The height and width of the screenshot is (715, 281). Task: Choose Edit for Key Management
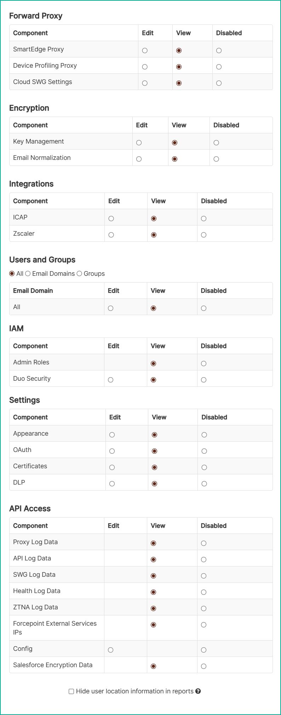point(139,143)
